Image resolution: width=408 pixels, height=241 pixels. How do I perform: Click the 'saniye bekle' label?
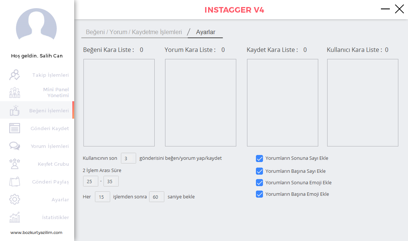pos(181,197)
